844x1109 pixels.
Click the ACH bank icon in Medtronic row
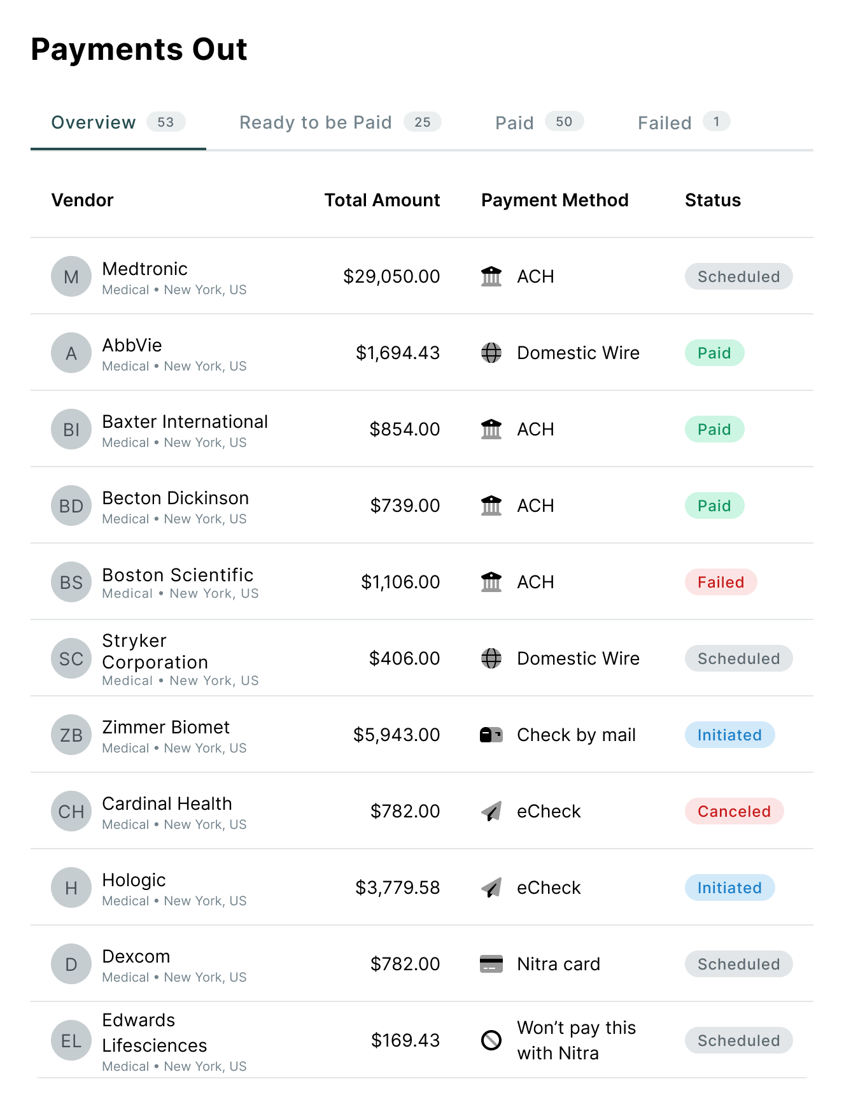pyautogui.click(x=491, y=276)
